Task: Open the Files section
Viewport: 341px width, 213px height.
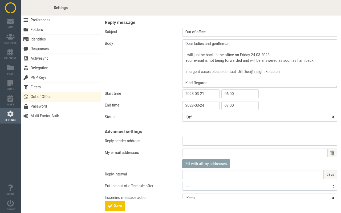Action: pyautogui.click(x=10, y=69)
